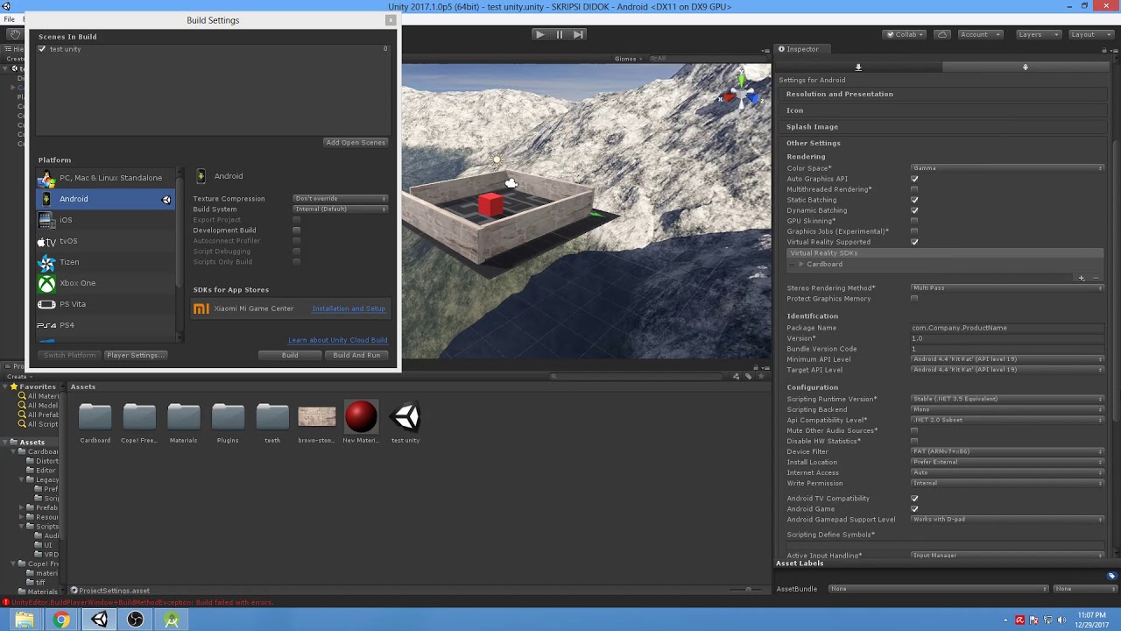Expand the Cardboard SDK entry
The width and height of the screenshot is (1121, 631).
(x=800, y=264)
